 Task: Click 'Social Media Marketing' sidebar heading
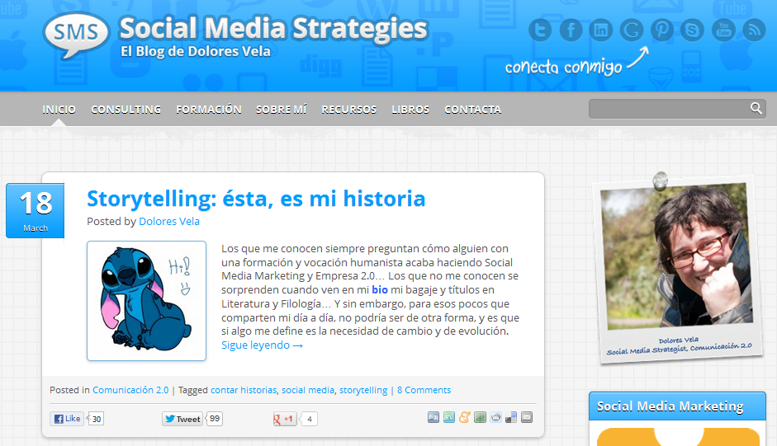[670, 406]
